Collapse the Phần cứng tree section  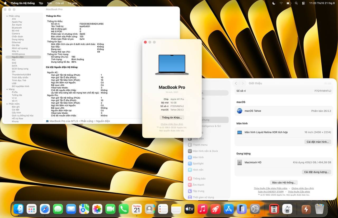pos(7,16)
